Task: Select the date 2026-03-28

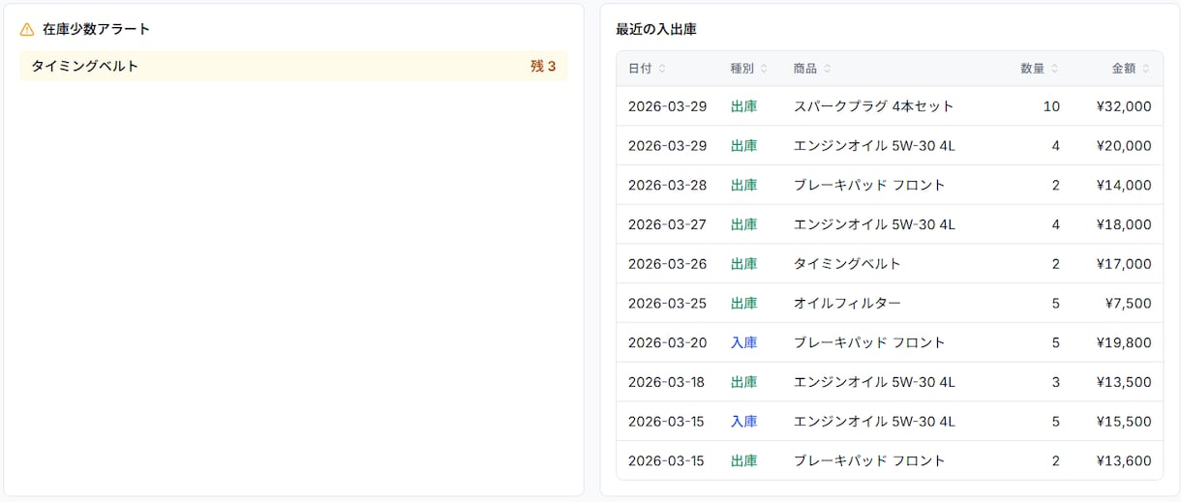Action: point(668,185)
